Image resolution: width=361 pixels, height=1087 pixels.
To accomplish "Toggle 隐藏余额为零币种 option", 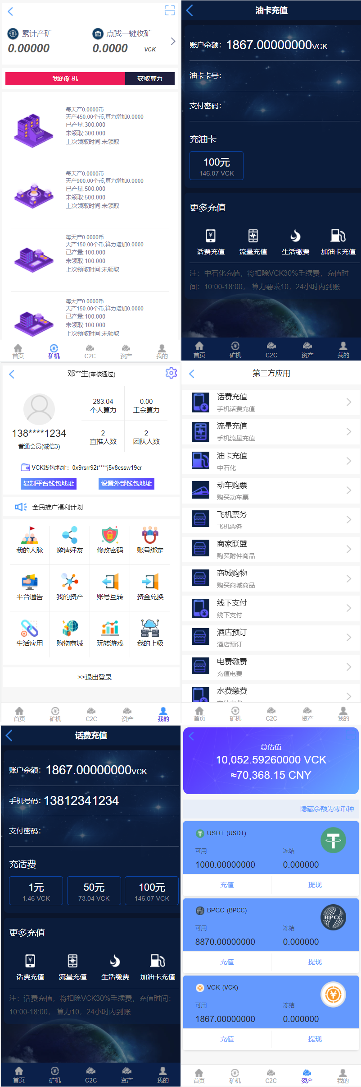I will [x=327, y=809].
